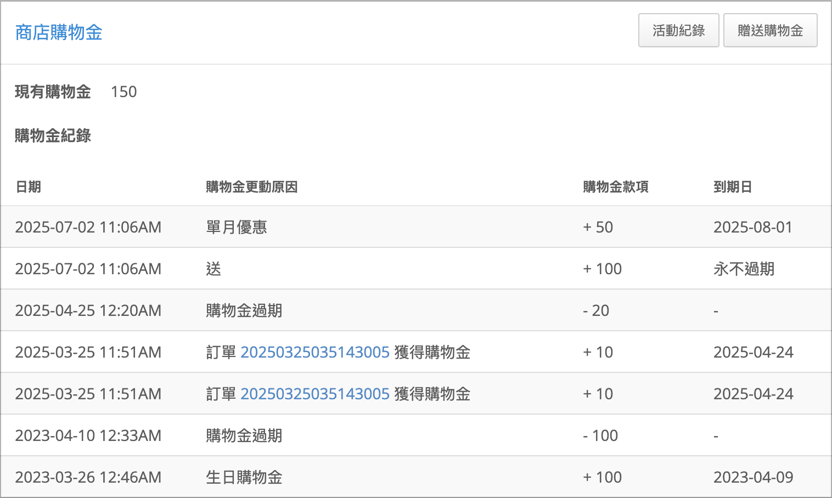Click the 購物金款項 column header
The height and width of the screenshot is (498, 832).
click(616, 187)
